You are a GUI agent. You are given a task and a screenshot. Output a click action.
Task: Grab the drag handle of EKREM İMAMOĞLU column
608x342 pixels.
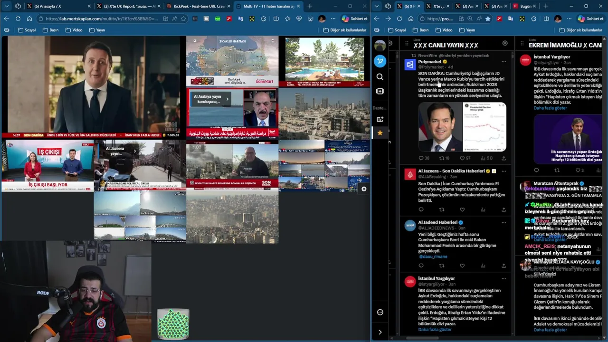click(x=522, y=43)
